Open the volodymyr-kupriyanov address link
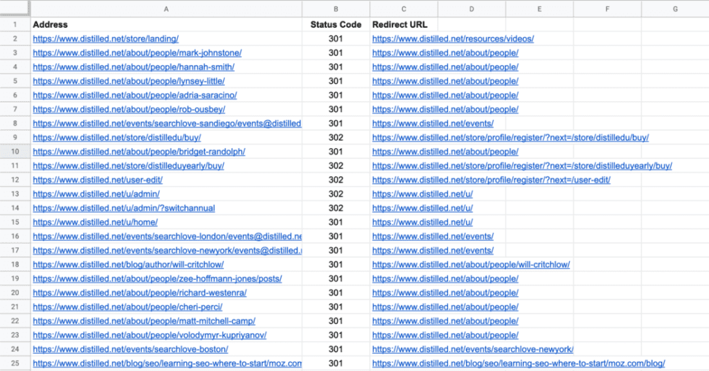The image size is (709, 371). (150, 335)
